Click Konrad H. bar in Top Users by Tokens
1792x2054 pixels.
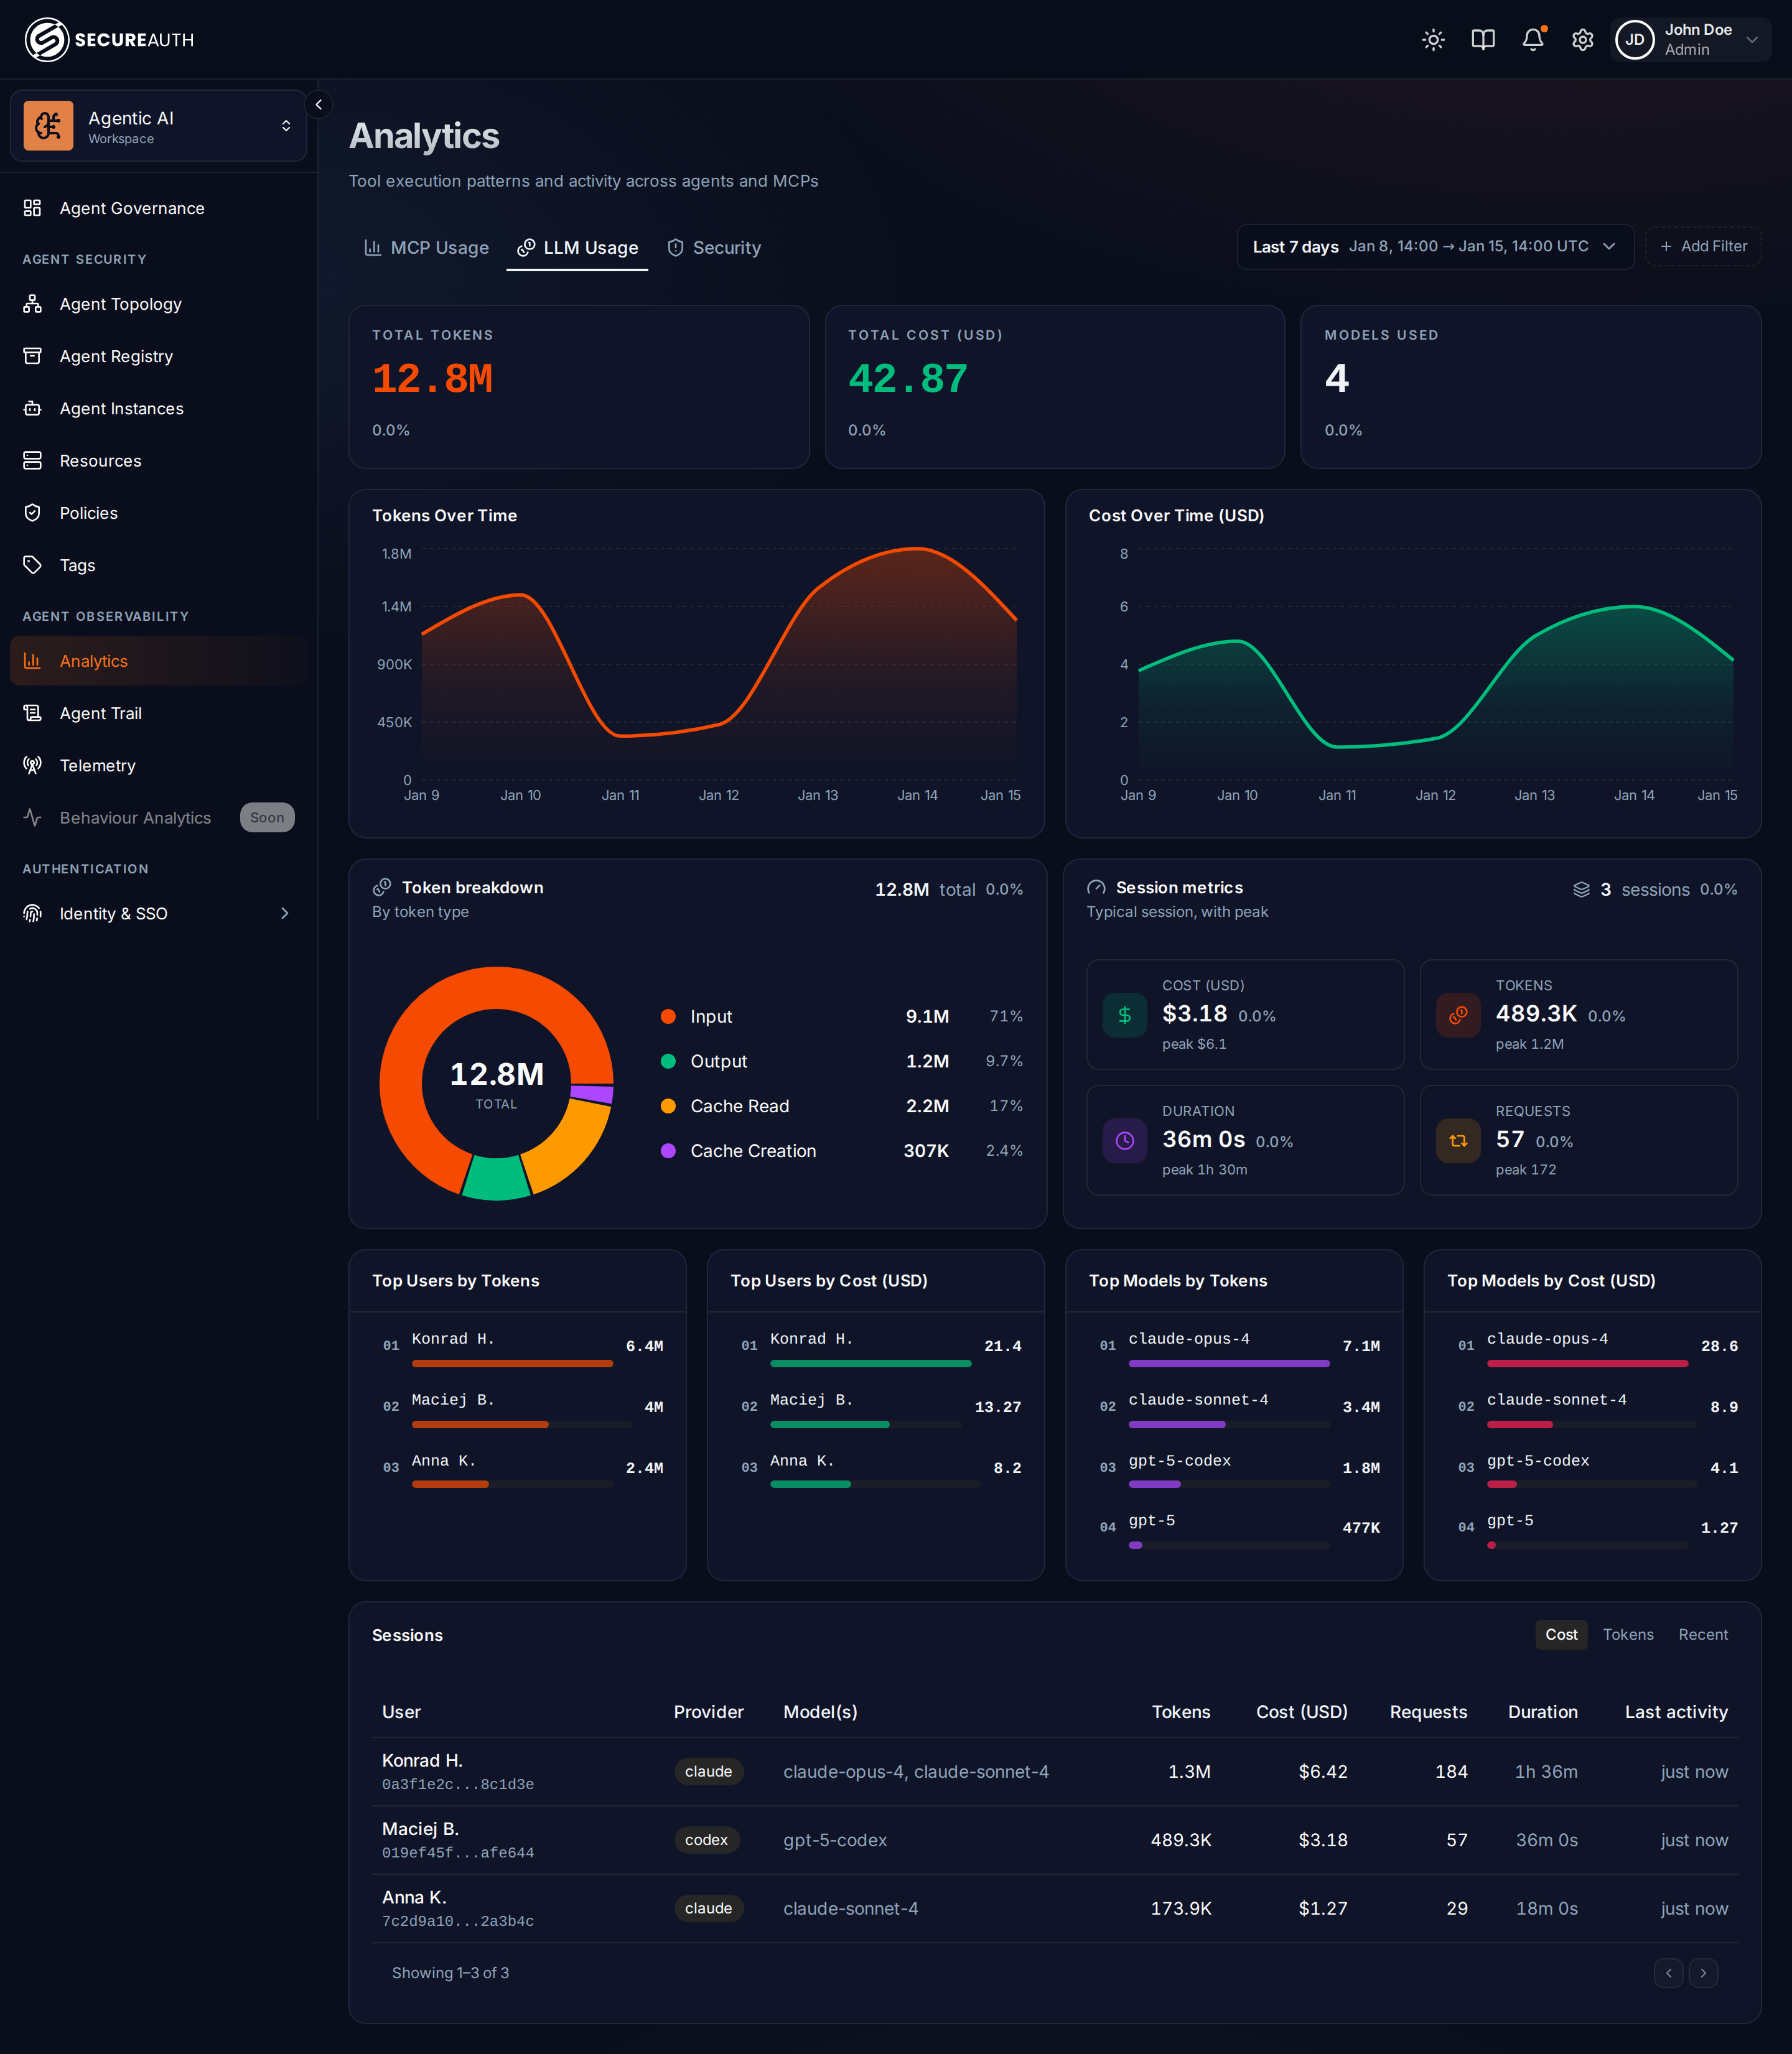tap(512, 1364)
